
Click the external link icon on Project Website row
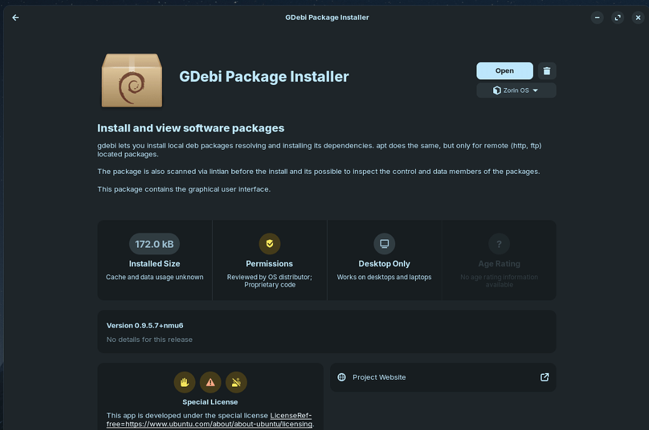pyautogui.click(x=544, y=377)
